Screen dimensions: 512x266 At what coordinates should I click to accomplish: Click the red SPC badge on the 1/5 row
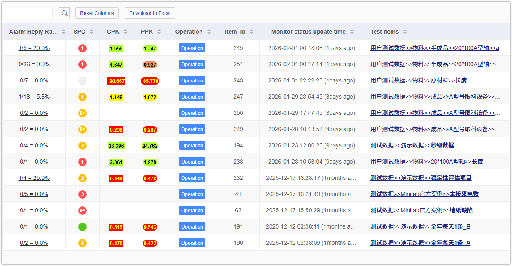[x=82, y=48]
